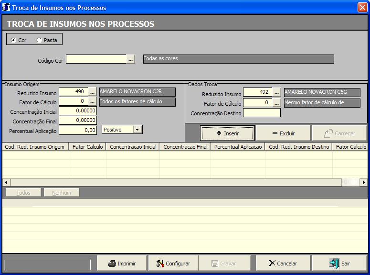The height and width of the screenshot is (275, 370).
Task: Open Insumo Origem Reduzido Insumo lookup button
Action: tap(93, 92)
